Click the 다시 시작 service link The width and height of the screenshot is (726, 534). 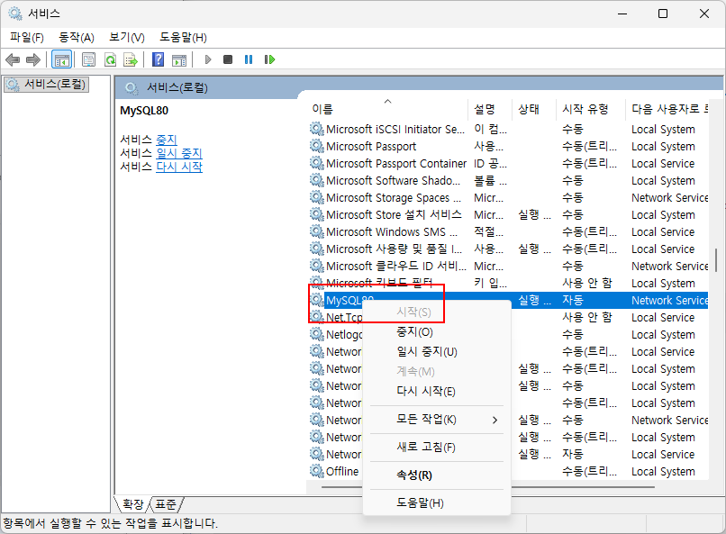pos(179,166)
